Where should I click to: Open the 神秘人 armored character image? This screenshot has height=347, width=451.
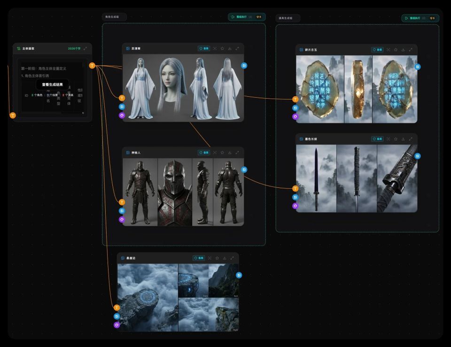[183, 192]
